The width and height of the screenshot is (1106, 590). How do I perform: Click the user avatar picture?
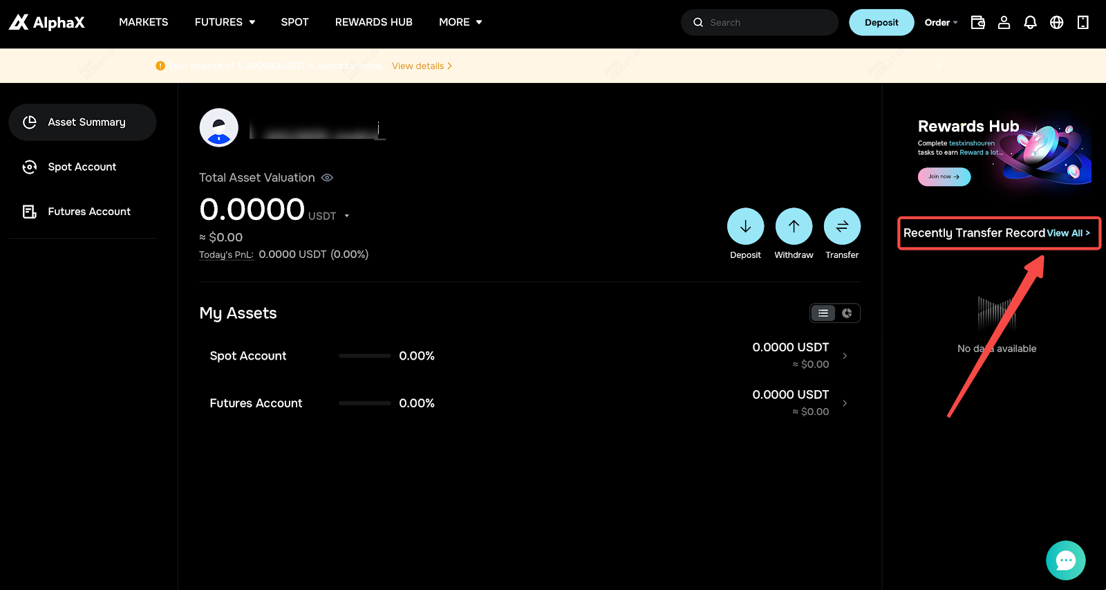(x=219, y=127)
